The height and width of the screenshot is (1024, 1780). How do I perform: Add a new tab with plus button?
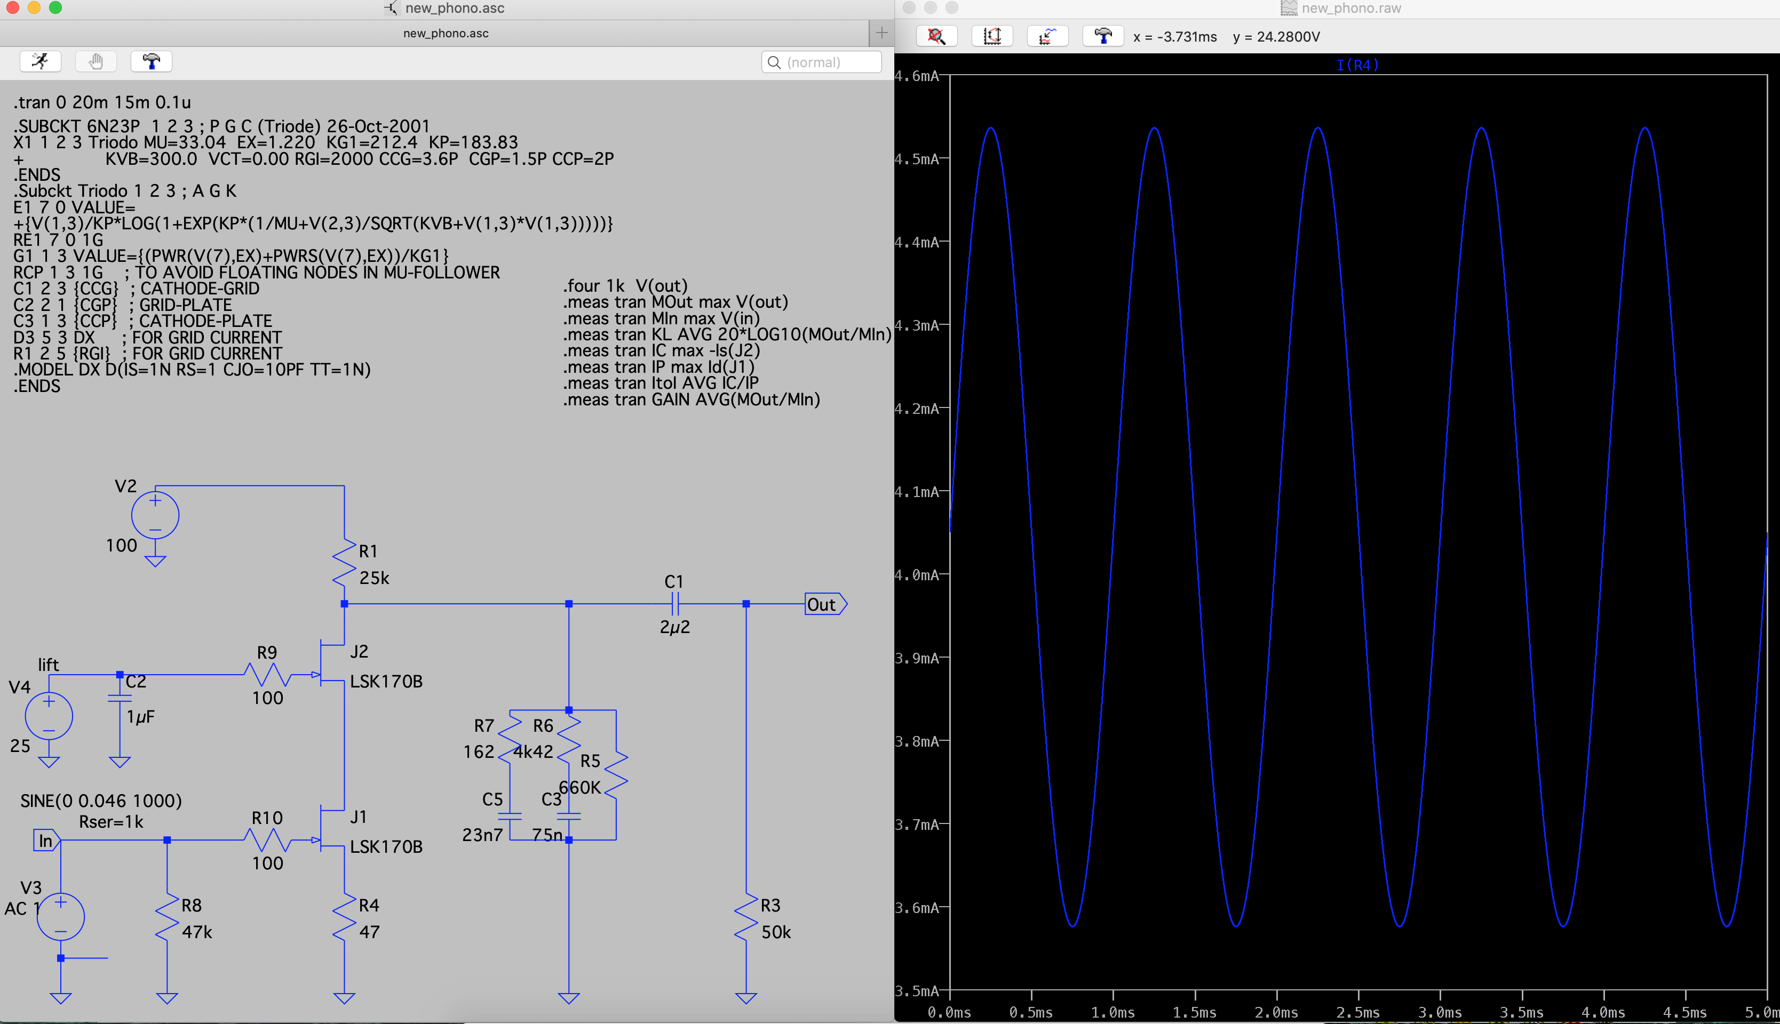click(881, 33)
